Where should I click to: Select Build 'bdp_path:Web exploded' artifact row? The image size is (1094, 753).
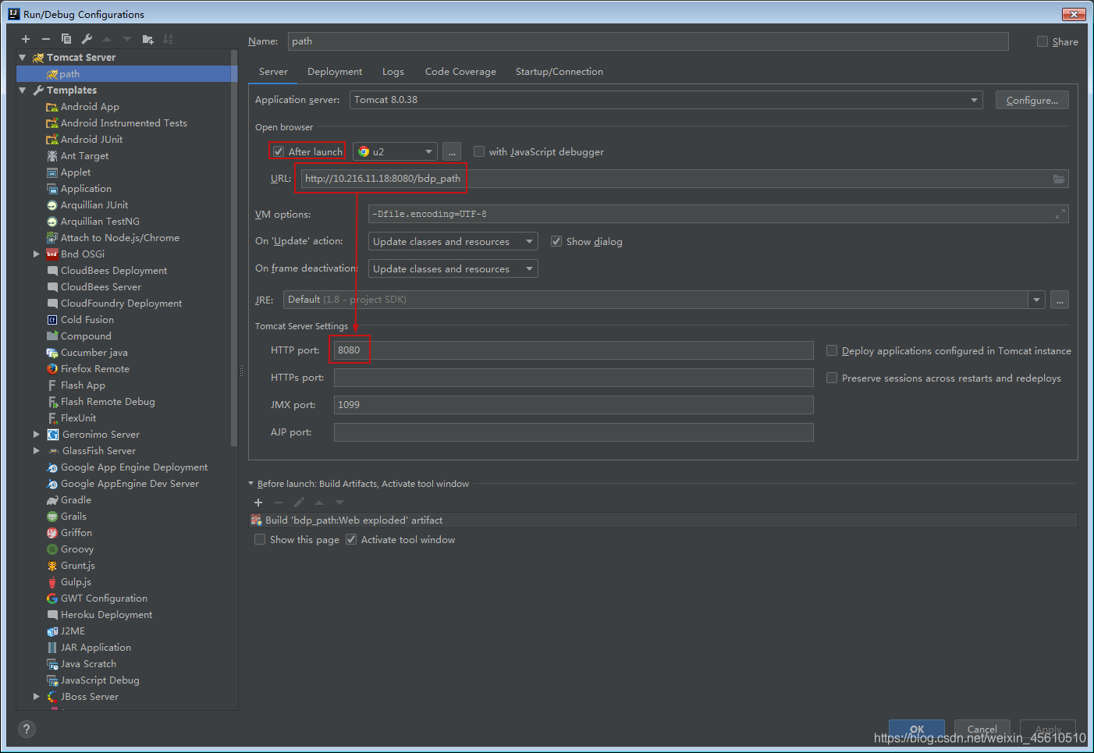[663, 520]
